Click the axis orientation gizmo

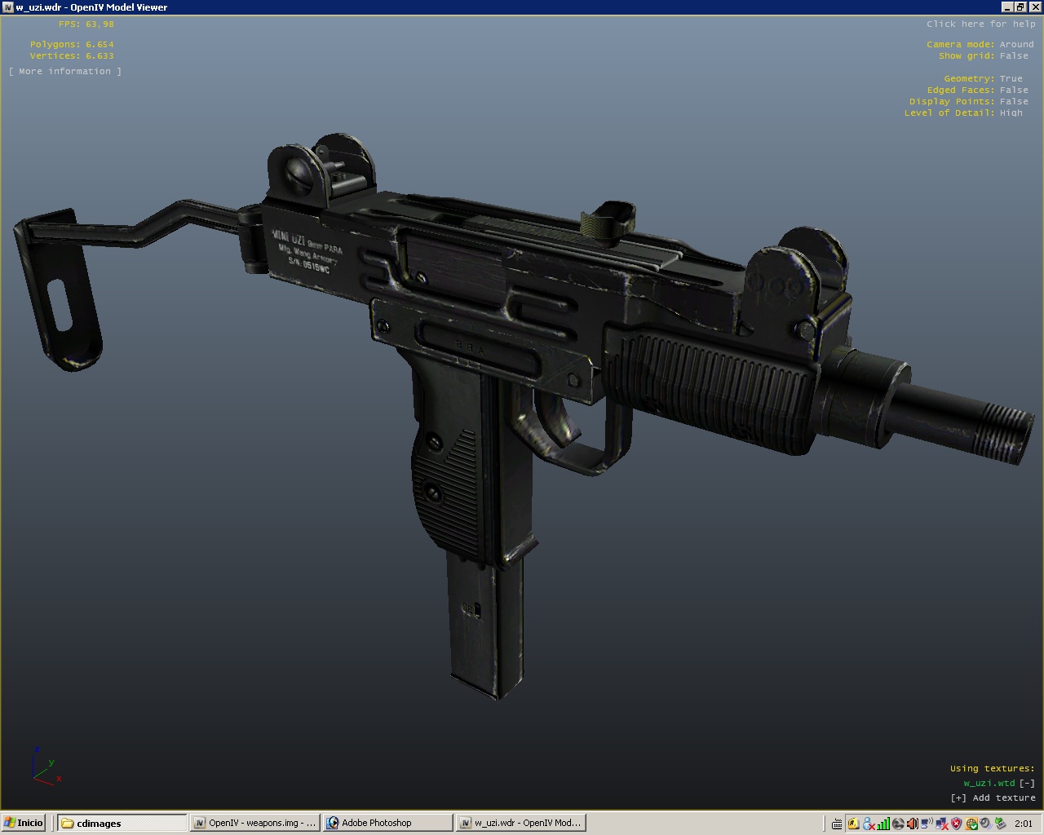click(46, 766)
